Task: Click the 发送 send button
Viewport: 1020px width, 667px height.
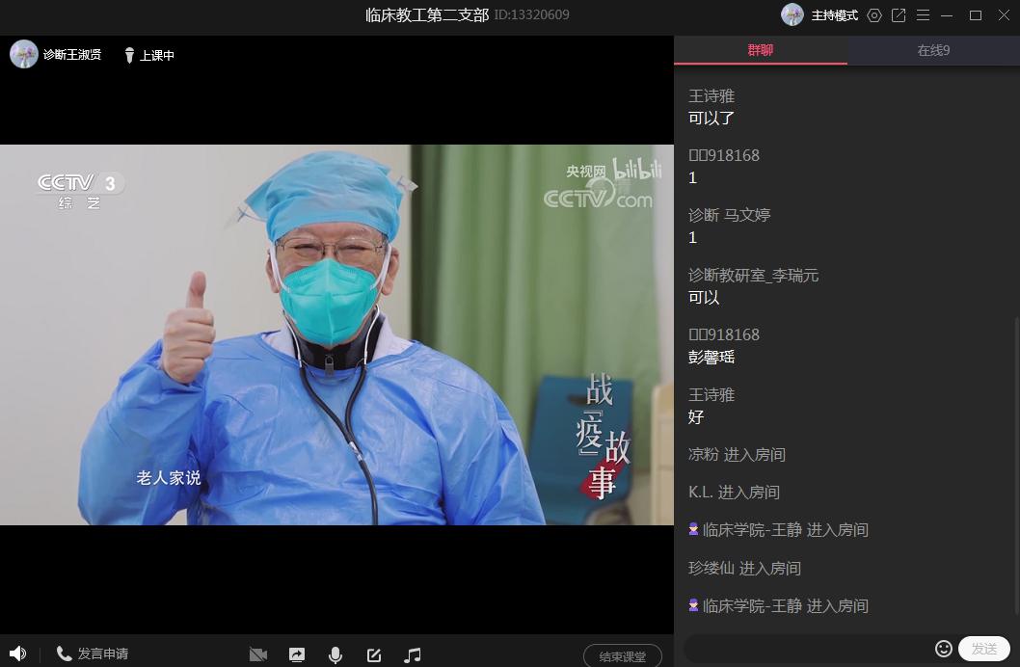Action: (x=983, y=649)
